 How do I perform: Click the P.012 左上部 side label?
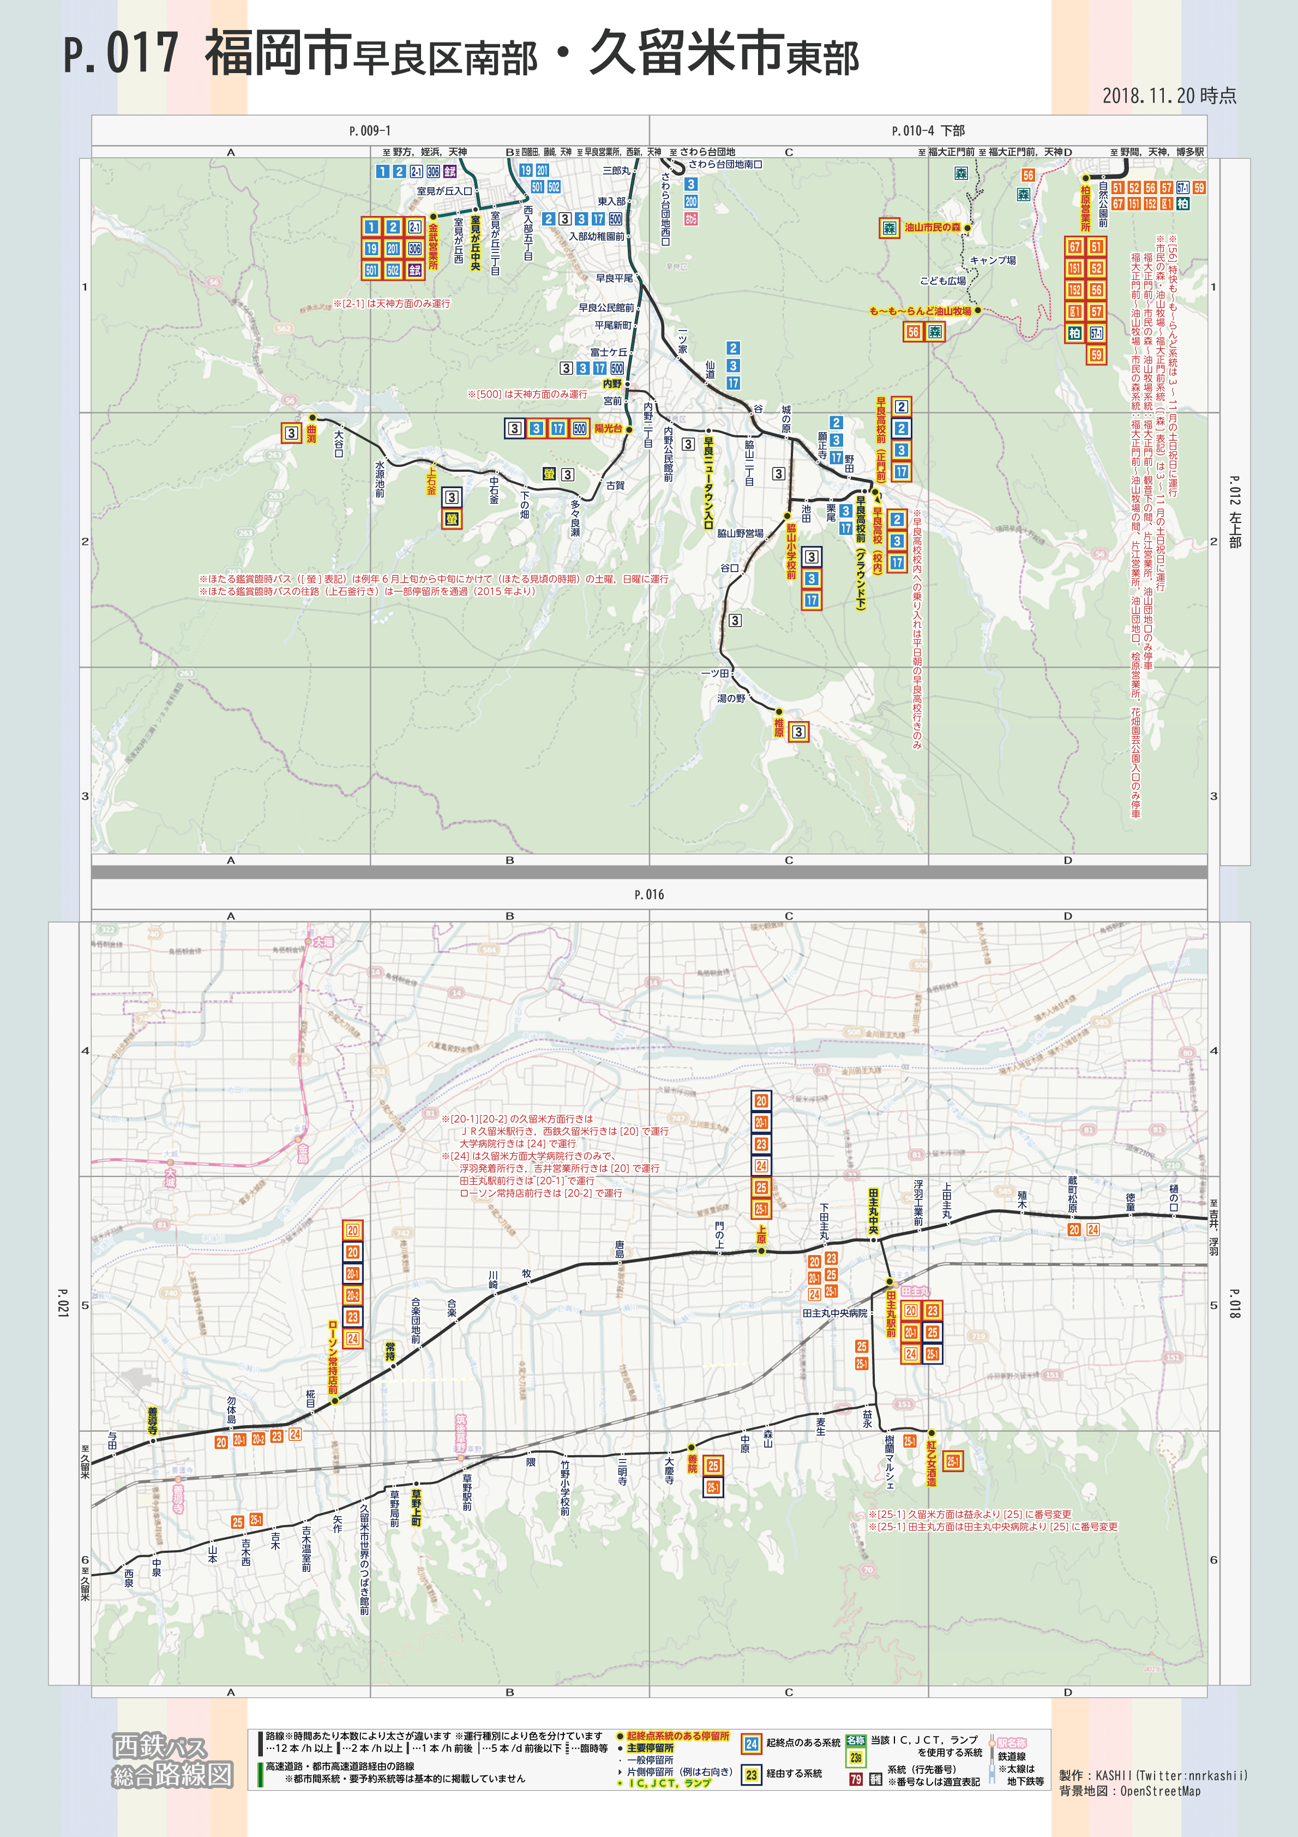tap(1235, 513)
